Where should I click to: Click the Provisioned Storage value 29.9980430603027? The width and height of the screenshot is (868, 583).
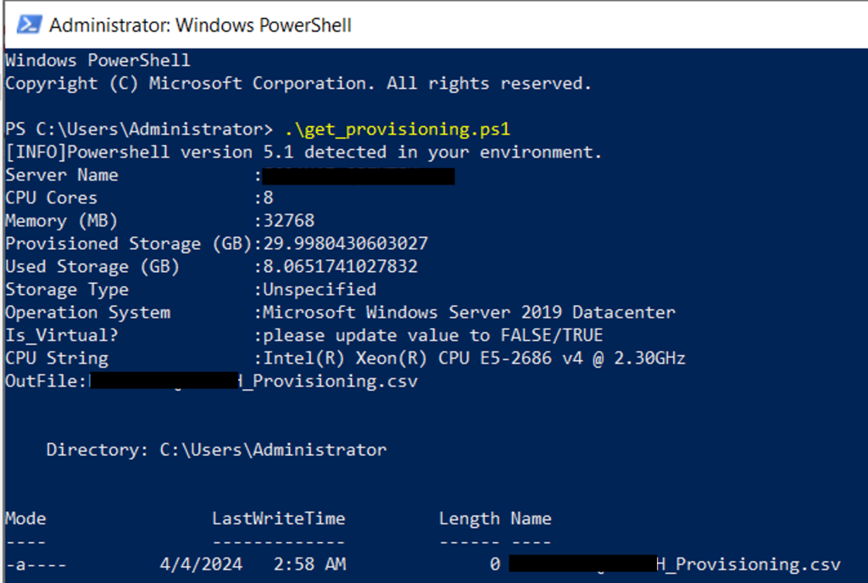coord(346,244)
